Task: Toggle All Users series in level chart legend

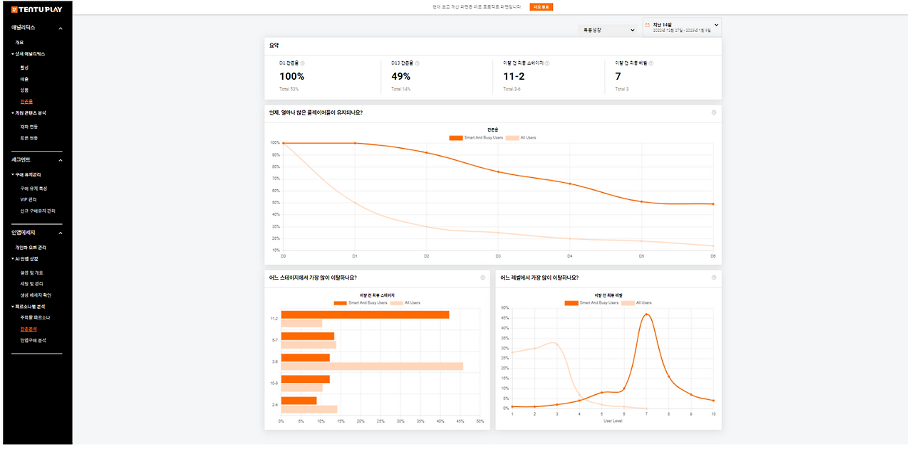Action: [636, 302]
